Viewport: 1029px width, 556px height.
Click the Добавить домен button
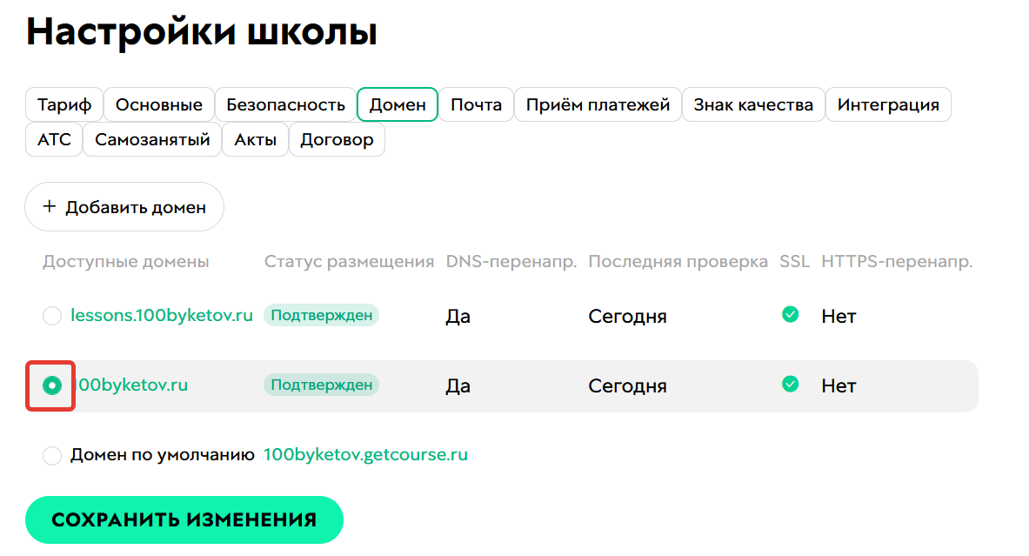click(124, 207)
